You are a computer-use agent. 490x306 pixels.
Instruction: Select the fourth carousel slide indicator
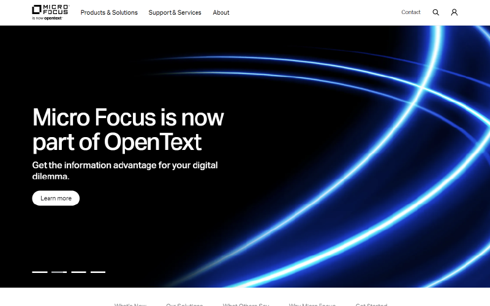click(x=98, y=272)
